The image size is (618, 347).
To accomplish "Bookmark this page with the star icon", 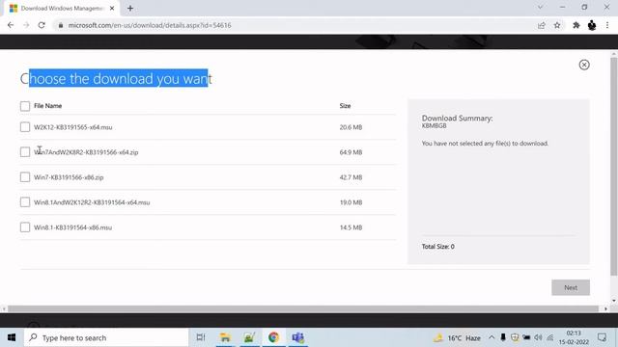I will (557, 25).
